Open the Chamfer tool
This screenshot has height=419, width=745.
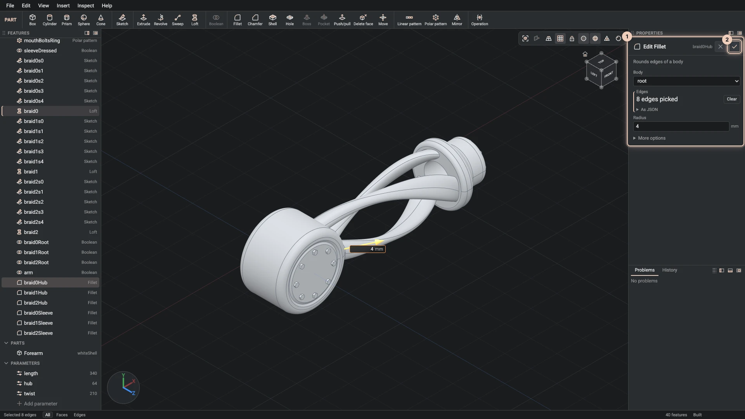click(255, 20)
